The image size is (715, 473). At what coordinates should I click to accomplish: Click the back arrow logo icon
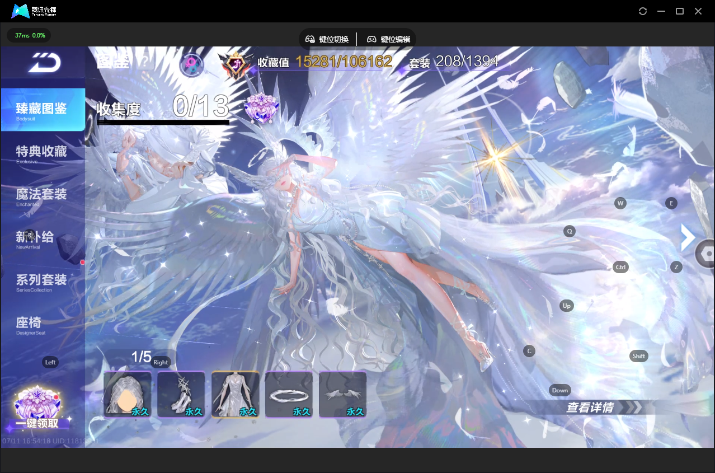point(44,63)
